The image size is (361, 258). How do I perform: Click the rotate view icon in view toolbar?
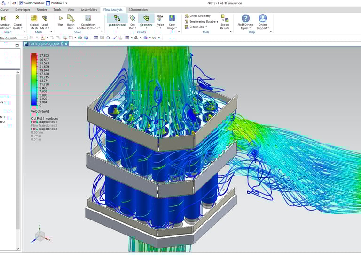tap(108, 38)
